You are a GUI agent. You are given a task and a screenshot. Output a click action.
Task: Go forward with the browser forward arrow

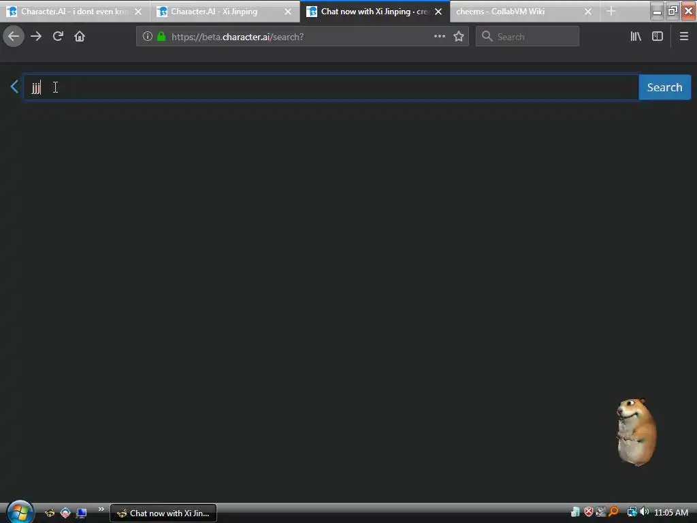click(x=36, y=37)
